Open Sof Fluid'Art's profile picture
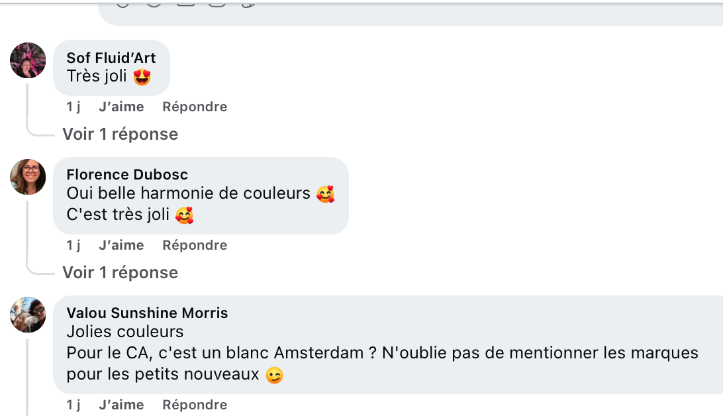The height and width of the screenshot is (416, 723). (x=28, y=60)
